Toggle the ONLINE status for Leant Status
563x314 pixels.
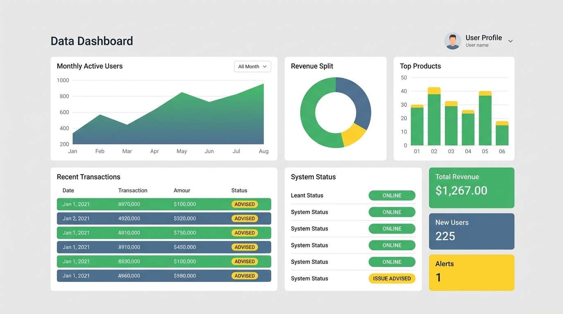392,195
